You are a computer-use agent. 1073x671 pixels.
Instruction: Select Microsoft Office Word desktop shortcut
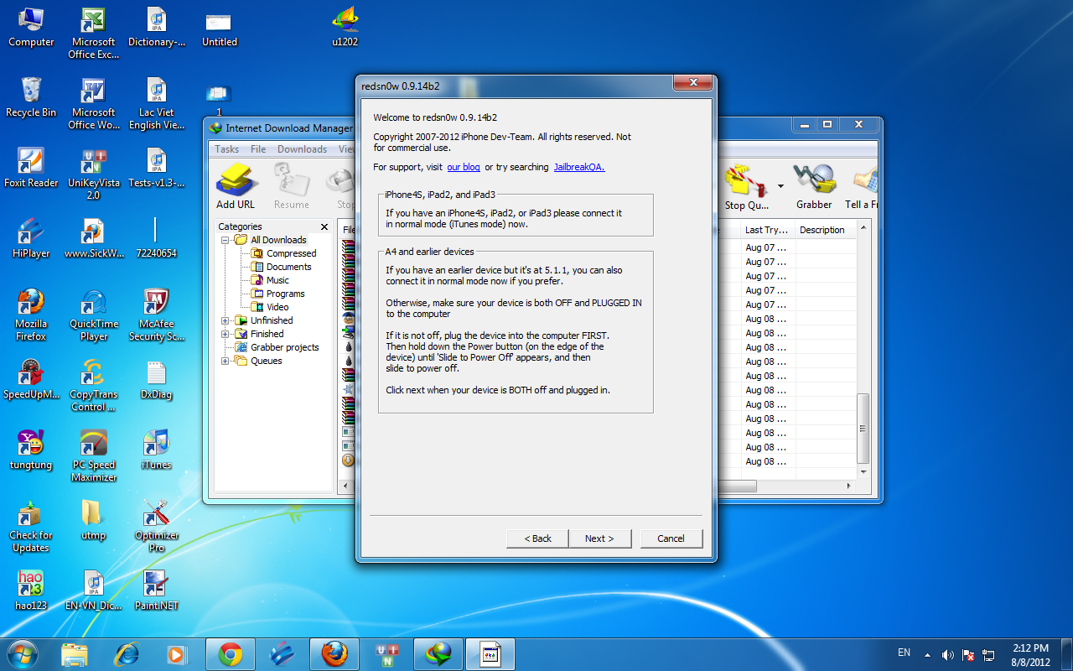point(93,105)
